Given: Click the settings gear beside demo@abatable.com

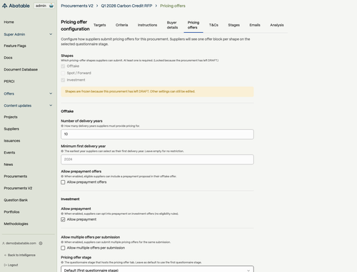Looking at the screenshot, I should pyautogui.click(x=41, y=244).
